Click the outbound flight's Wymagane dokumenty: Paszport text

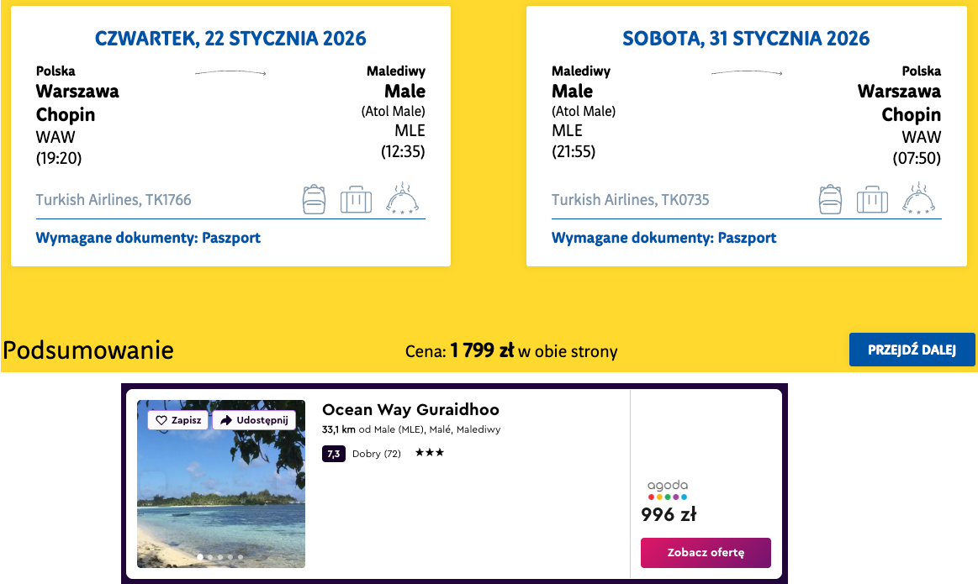(148, 238)
